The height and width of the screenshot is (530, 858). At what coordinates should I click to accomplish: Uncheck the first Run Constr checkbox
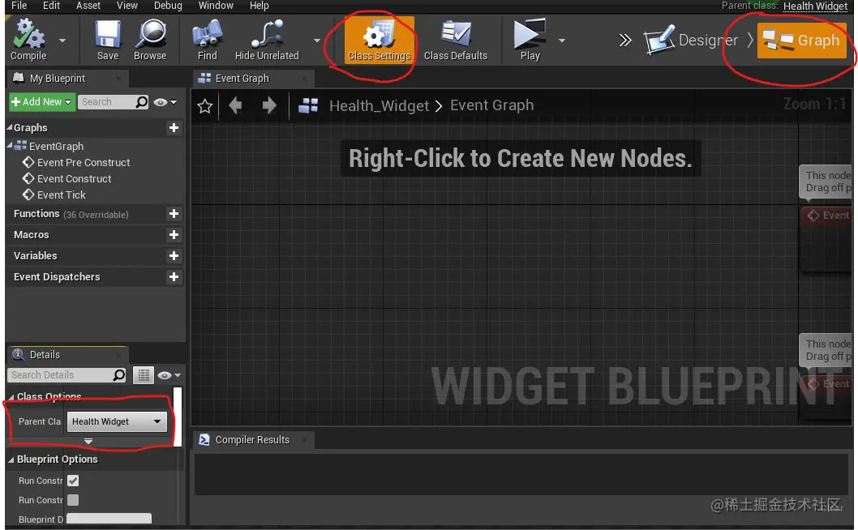click(x=73, y=481)
